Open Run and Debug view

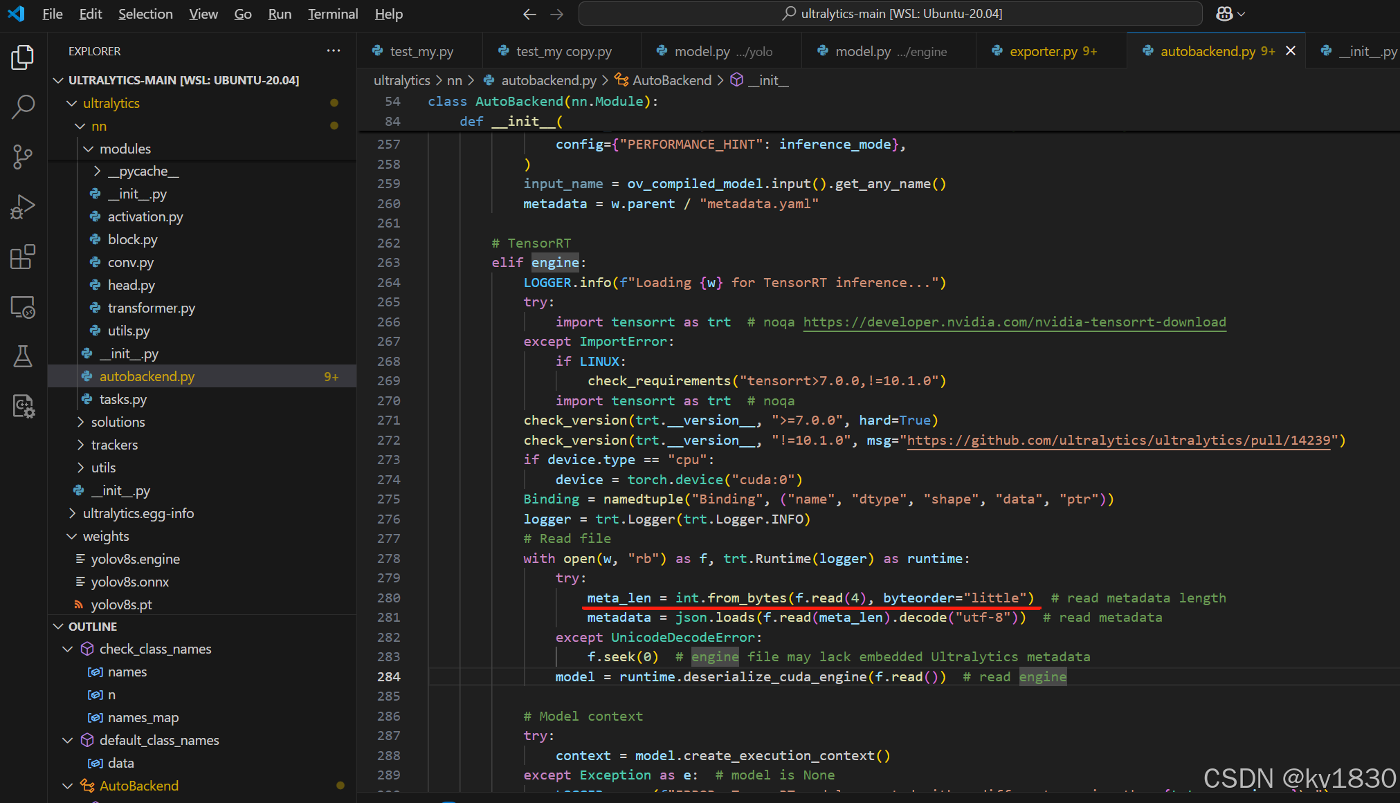coord(23,207)
